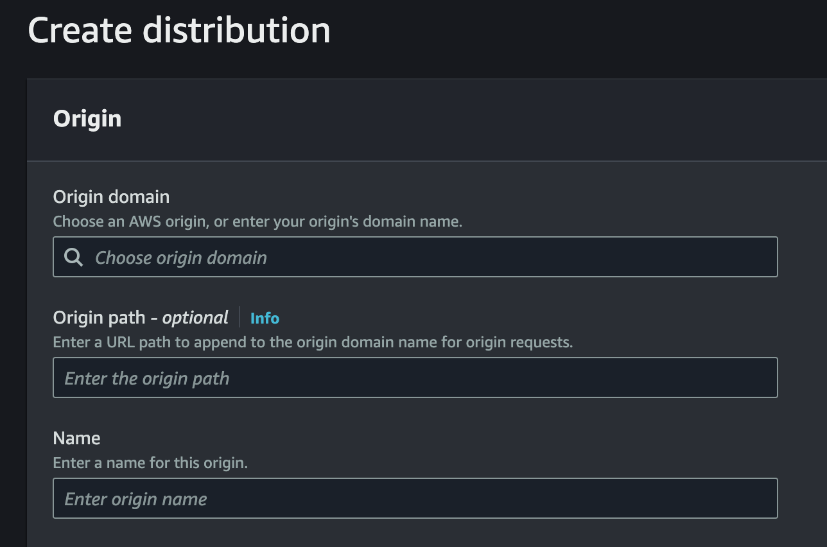Viewport: 827px width, 547px height.
Task: Focus the Enter the origin path field
Action: click(415, 378)
